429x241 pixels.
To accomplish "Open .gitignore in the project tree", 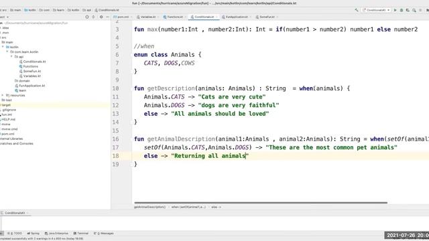I will click(9, 110).
